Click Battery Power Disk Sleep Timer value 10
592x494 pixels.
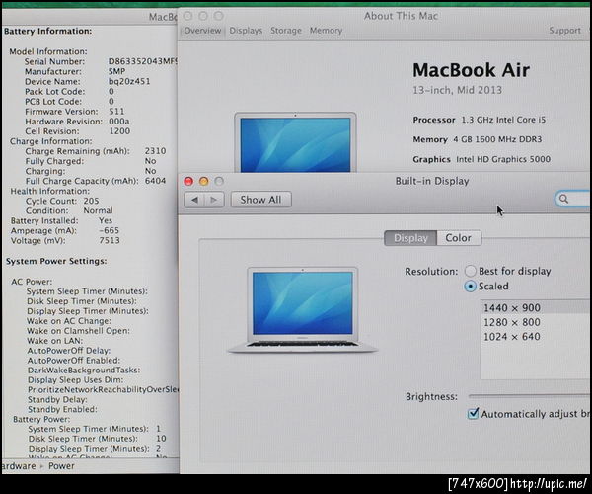[161, 439]
